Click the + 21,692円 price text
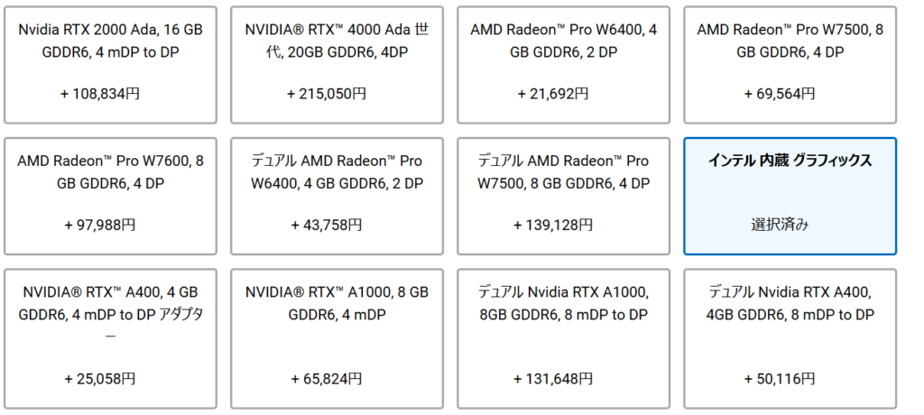The image size is (924, 415). point(553,93)
